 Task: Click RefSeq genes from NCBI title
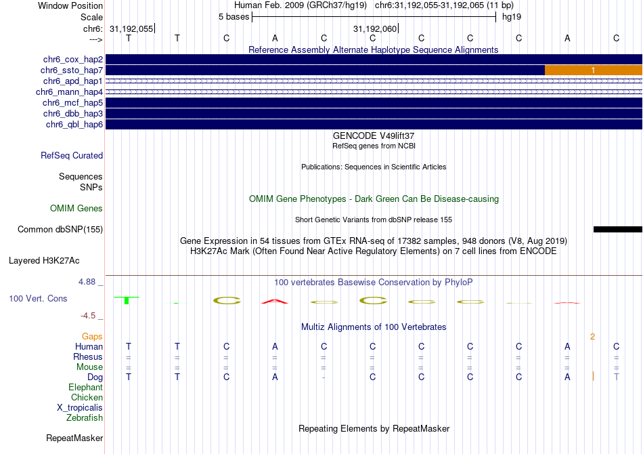click(x=374, y=146)
